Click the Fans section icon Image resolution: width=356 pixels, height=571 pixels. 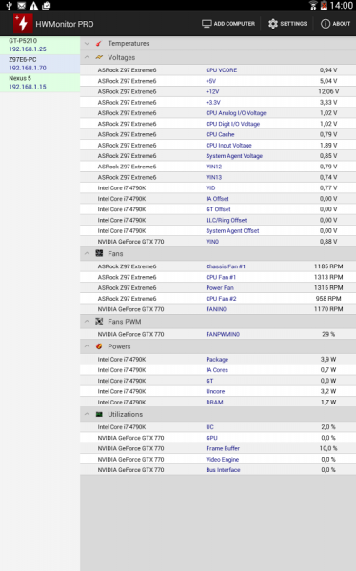99,253
